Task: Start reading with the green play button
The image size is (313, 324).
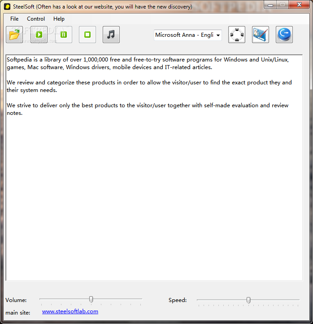Action: (x=39, y=35)
